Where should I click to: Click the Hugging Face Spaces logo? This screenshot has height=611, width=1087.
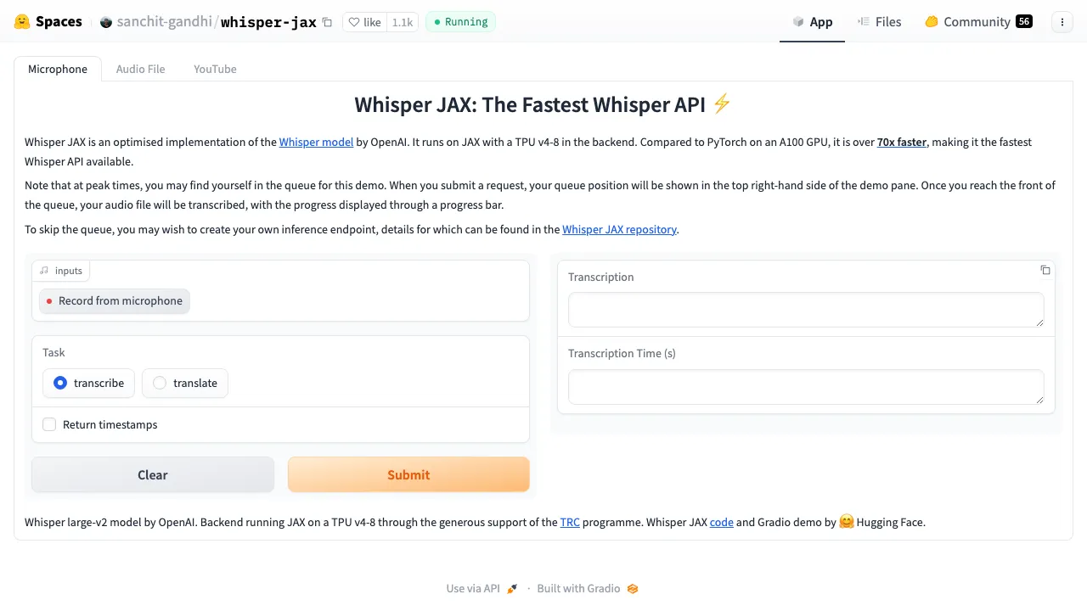click(x=48, y=22)
